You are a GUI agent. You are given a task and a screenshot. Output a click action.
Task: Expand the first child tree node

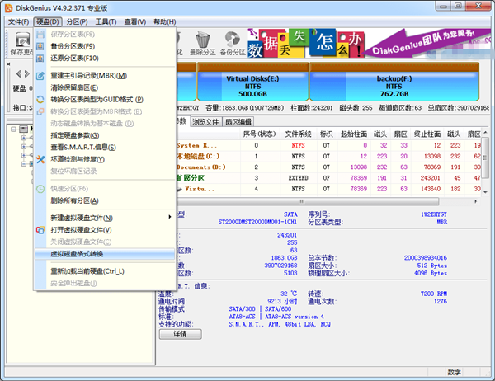click(24, 138)
